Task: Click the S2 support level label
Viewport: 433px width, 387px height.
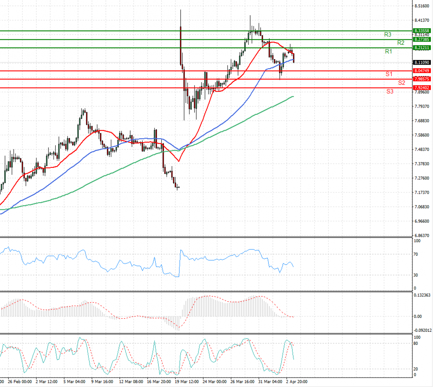Action: (402, 83)
